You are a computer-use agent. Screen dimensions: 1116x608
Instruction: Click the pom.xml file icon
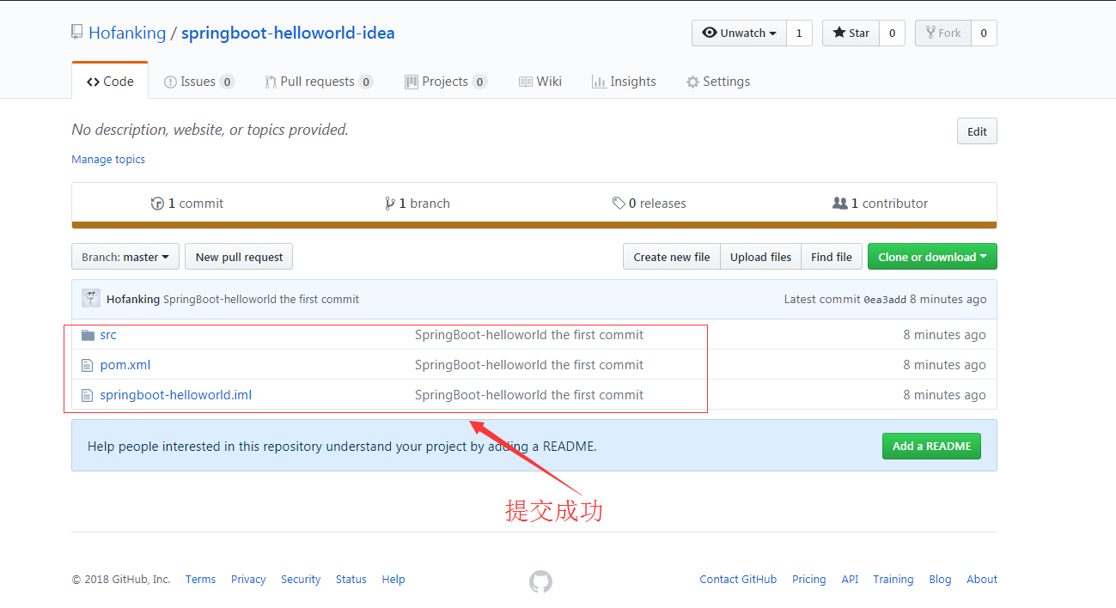click(x=87, y=365)
